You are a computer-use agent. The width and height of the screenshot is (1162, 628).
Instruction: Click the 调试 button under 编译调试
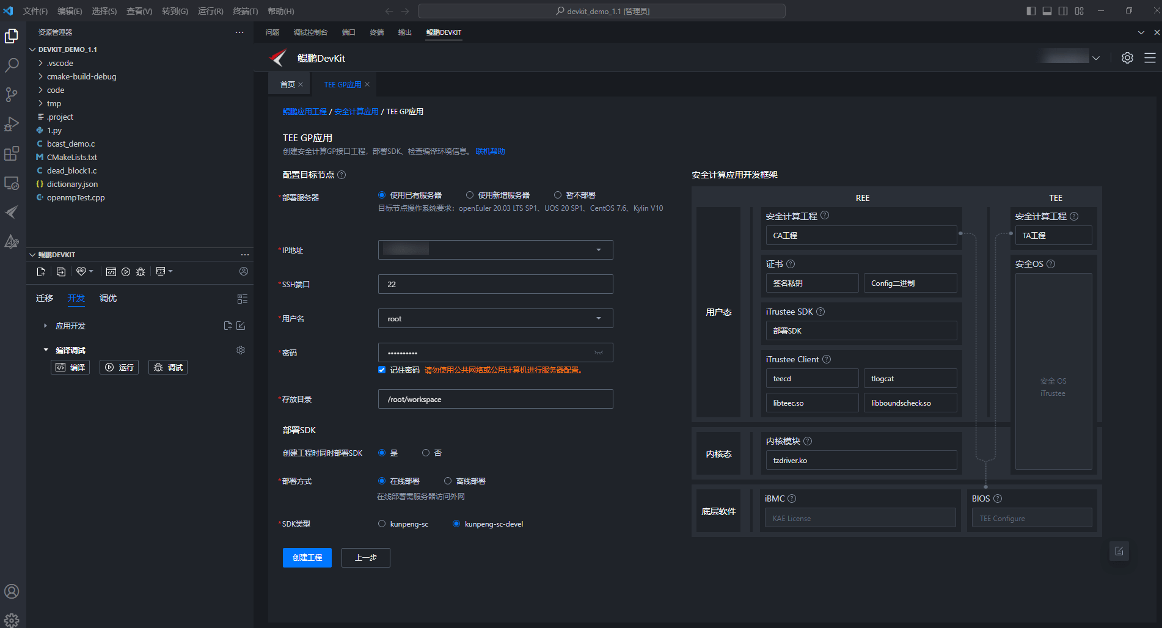click(x=168, y=367)
